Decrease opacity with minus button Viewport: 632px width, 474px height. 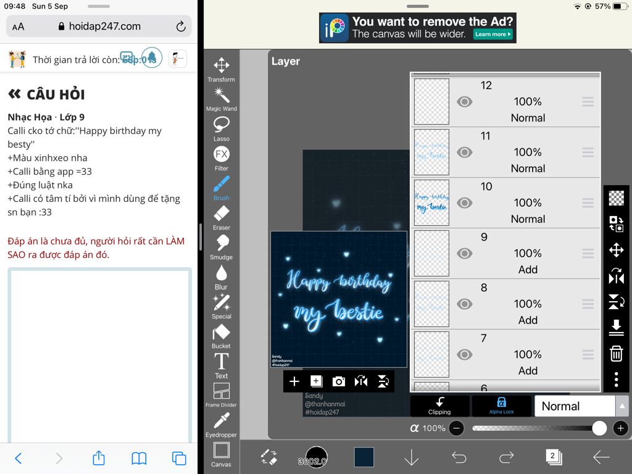pos(456,428)
